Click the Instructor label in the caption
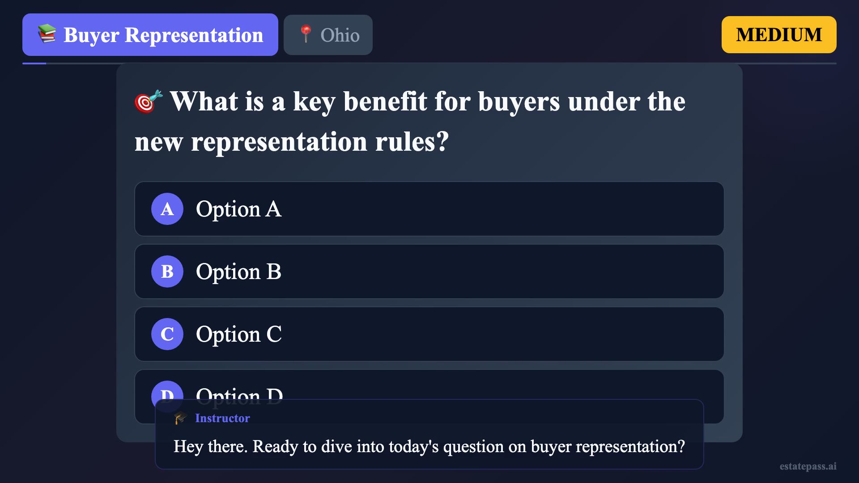The height and width of the screenshot is (483, 859). point(222,418)
